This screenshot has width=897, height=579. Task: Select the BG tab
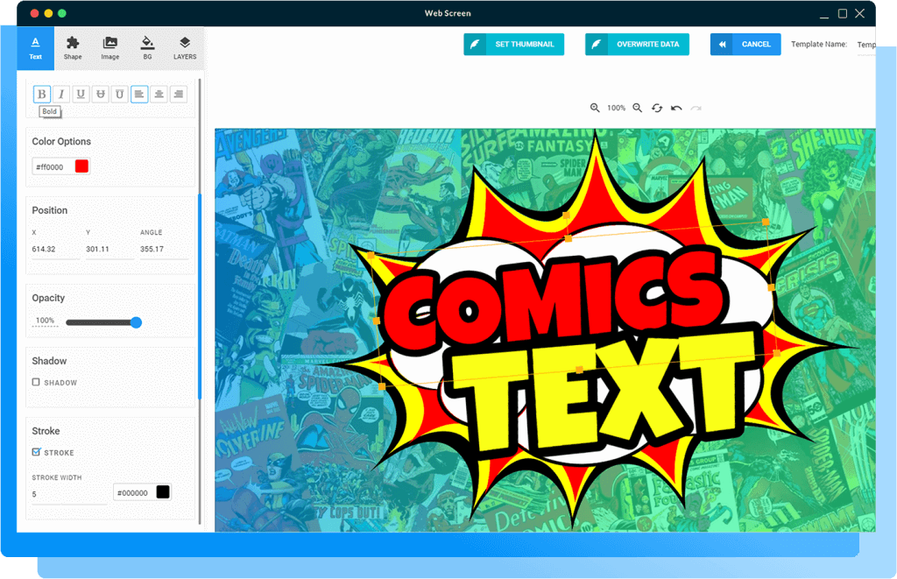click(146, 47)
